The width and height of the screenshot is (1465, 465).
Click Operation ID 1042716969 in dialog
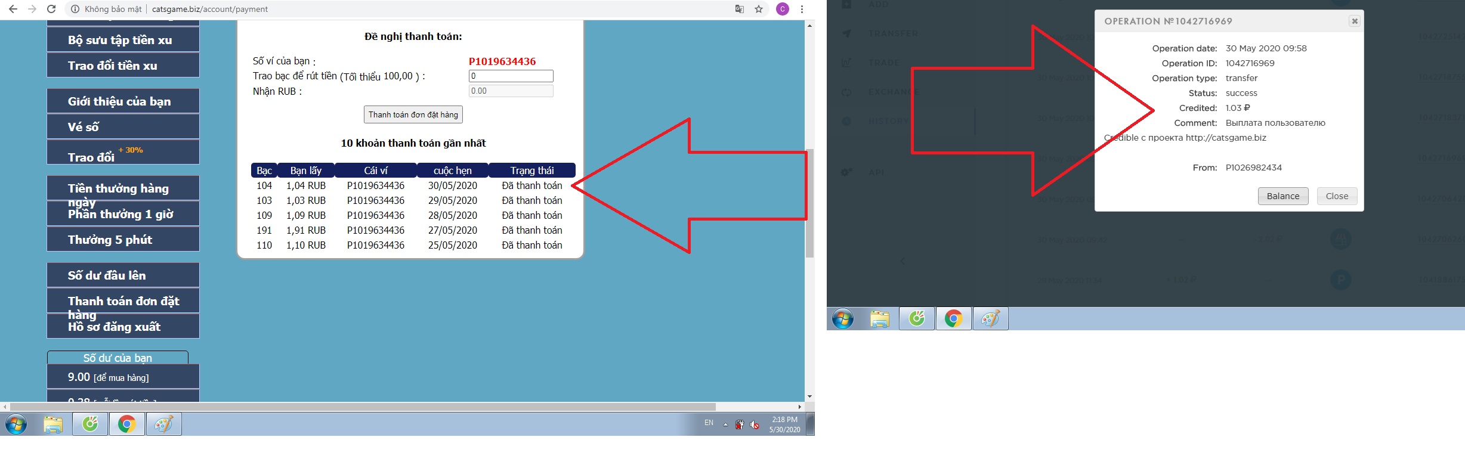click(1250, 63)
